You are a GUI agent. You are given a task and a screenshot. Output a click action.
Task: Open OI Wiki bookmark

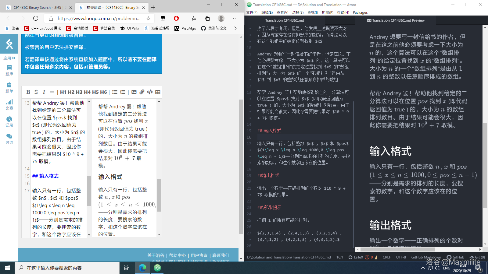129,28
